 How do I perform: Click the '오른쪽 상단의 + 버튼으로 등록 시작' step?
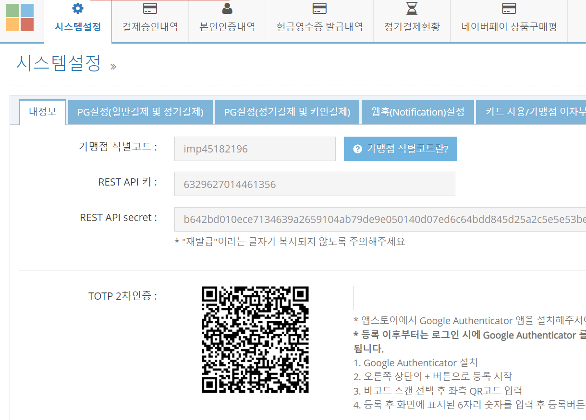point(433,377)
